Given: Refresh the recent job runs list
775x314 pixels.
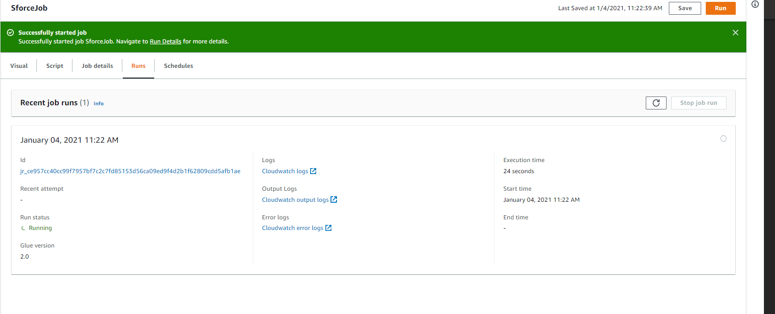Looking at the screenshot, I should (x=655, y=103).
